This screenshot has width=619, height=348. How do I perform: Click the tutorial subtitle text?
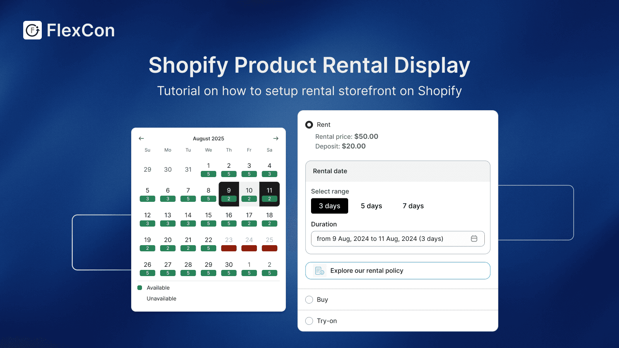[309, 91]
